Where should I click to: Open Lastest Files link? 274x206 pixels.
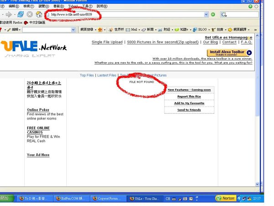[x=107, y=76]
